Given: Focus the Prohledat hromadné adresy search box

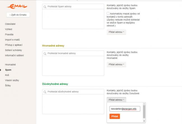Looking at the screenshot, I should click(x=73, y=53).
